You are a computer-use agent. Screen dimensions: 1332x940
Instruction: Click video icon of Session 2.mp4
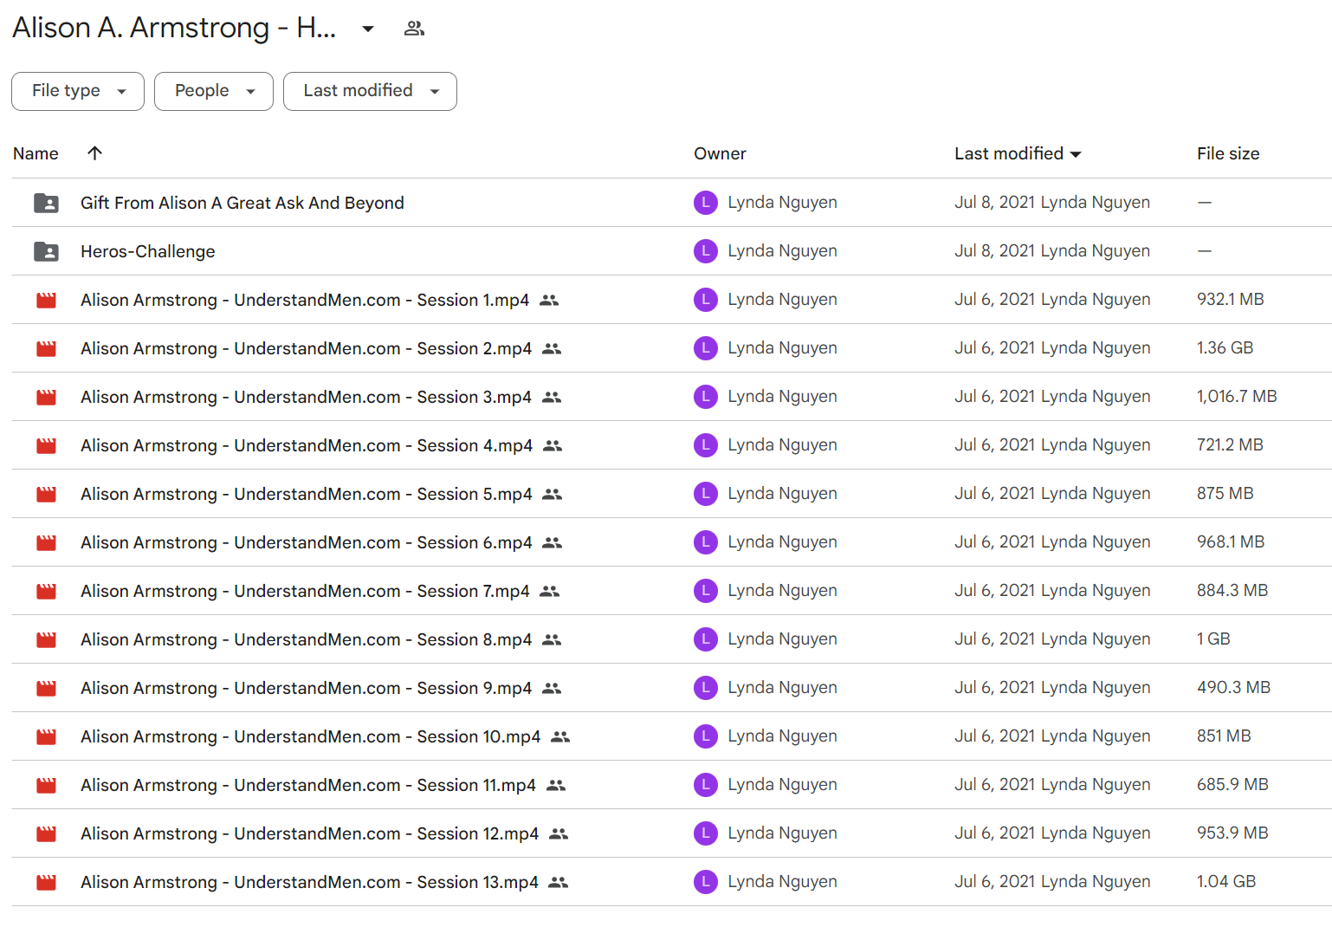[46, 348]
